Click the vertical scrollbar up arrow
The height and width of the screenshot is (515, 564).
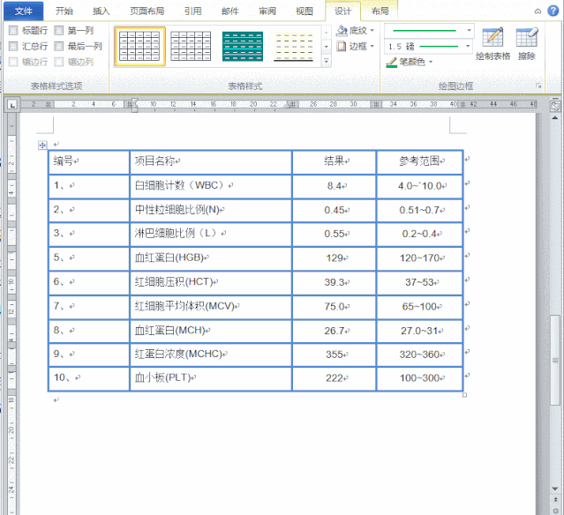555,117
